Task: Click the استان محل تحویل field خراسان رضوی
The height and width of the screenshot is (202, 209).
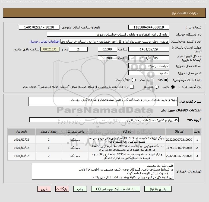Action: (x=149, y=66)
